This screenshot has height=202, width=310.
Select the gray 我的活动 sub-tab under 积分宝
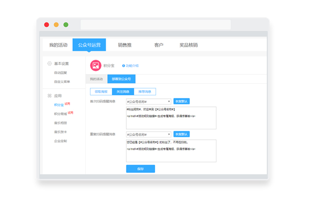pos(96,79)
